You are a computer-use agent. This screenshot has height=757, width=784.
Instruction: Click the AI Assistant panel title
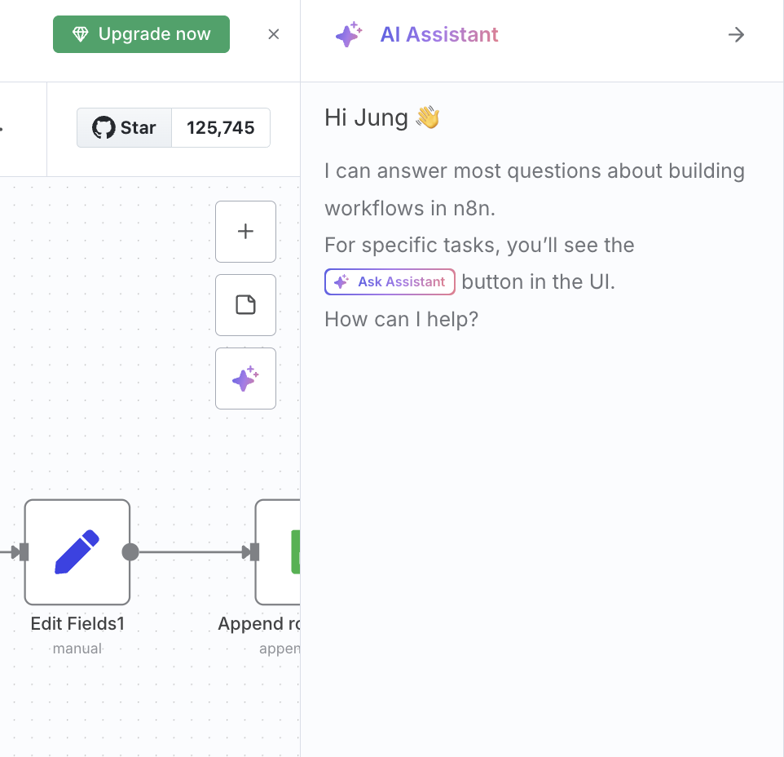(439, 34)
